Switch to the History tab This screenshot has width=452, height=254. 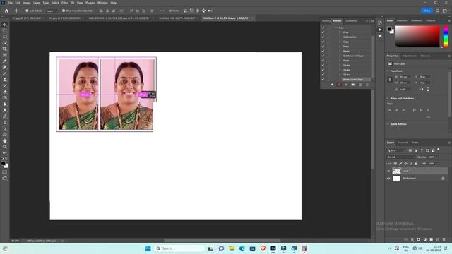point(326,20)
